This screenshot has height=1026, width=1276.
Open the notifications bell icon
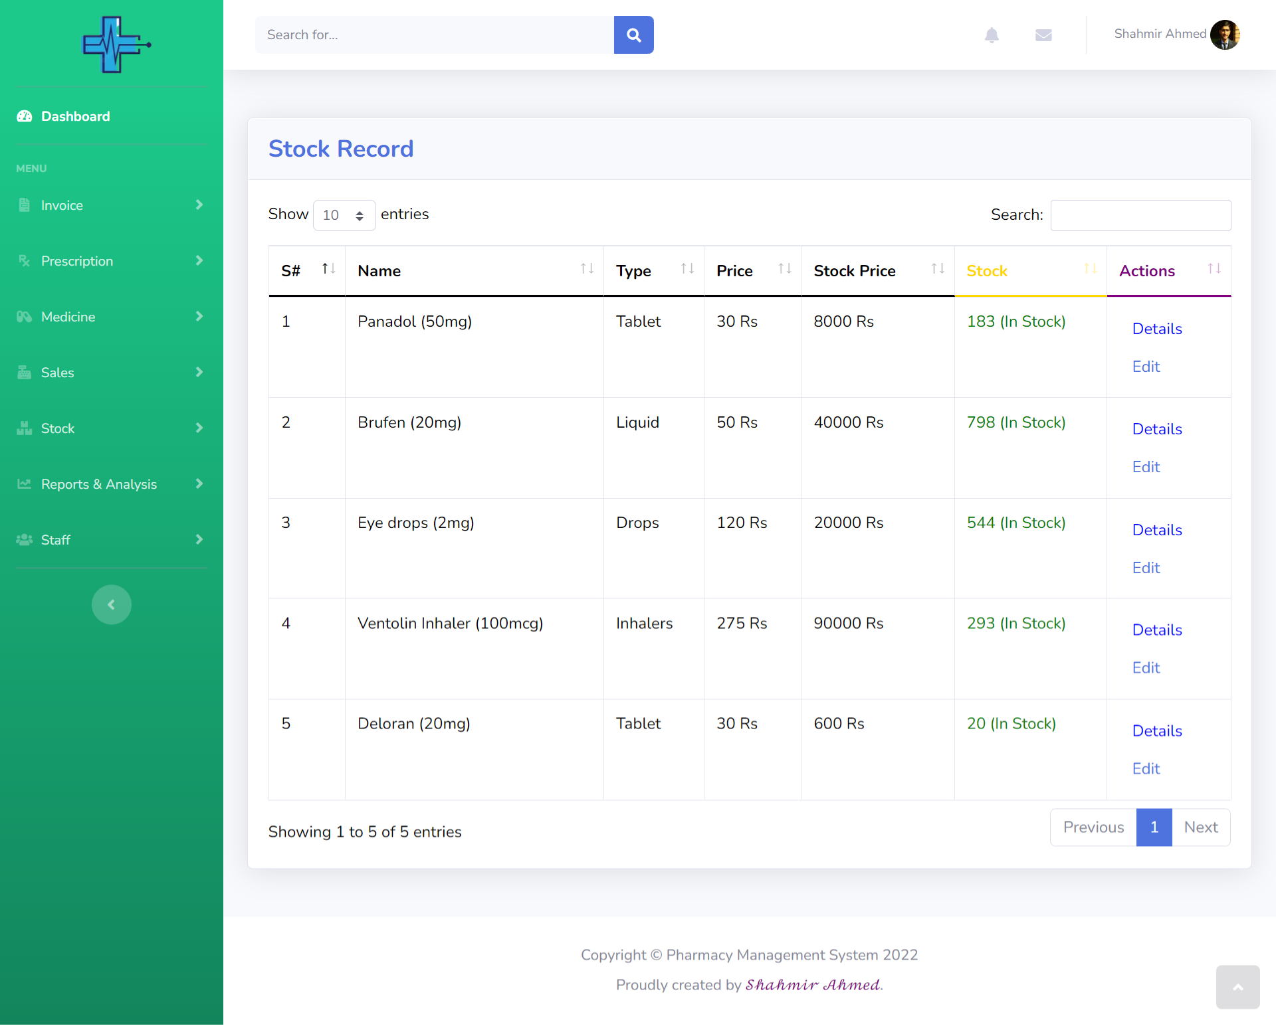[992, 35]
